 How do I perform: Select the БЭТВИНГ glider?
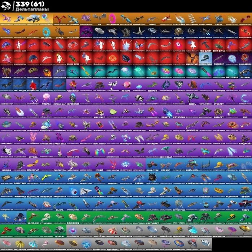click(245, 72)
